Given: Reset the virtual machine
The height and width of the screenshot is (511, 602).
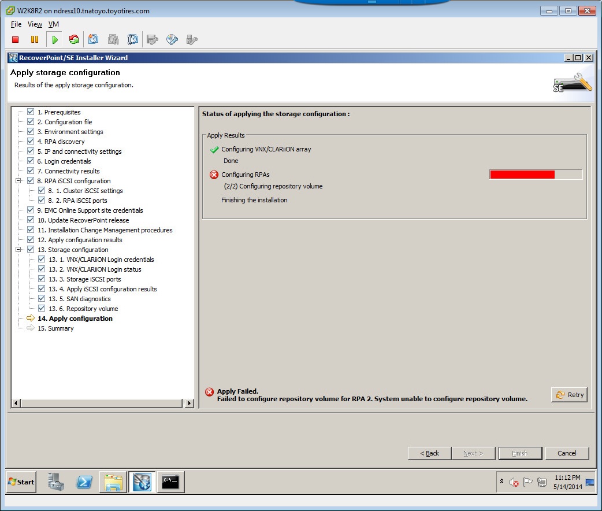Looking at the screenshot, I should pos(74,39).
